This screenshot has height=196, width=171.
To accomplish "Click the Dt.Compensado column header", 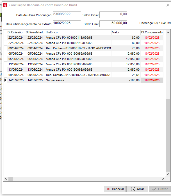I will click(x=152, y=32).
